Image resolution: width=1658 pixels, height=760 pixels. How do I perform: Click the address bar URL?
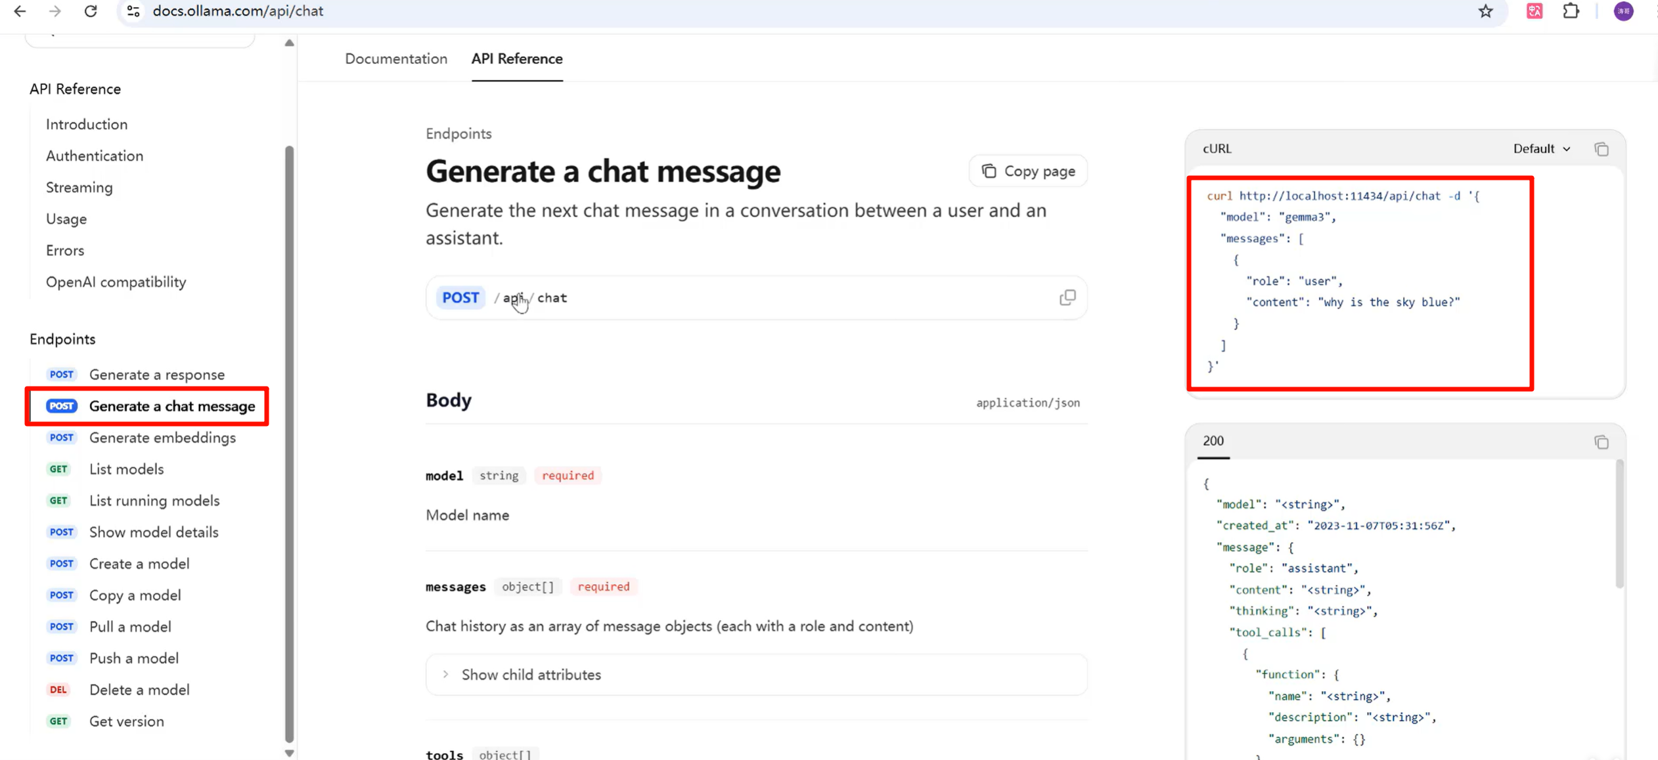click(x=238, y=11)
